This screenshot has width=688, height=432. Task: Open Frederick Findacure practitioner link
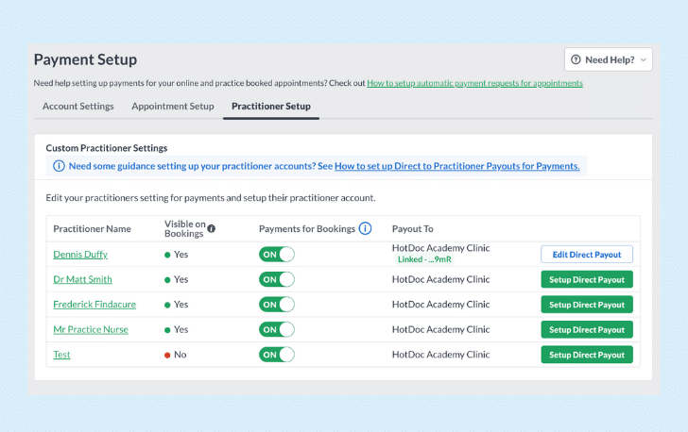click(95, 304)
